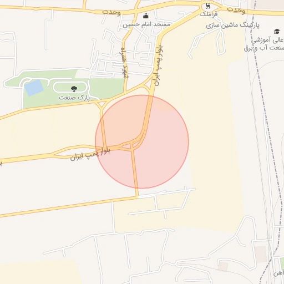Open the قراملک station name label
The height and width of the screenshot is (284, 284).
pos(209,14)
